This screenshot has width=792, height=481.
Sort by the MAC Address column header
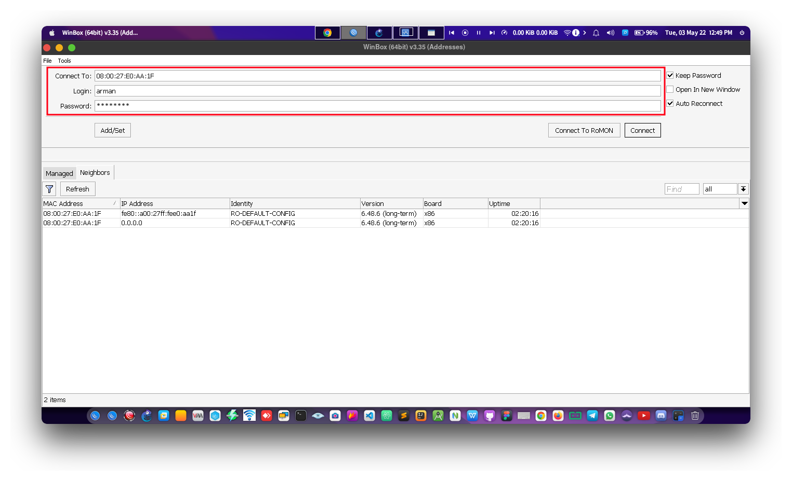[78, 204]
